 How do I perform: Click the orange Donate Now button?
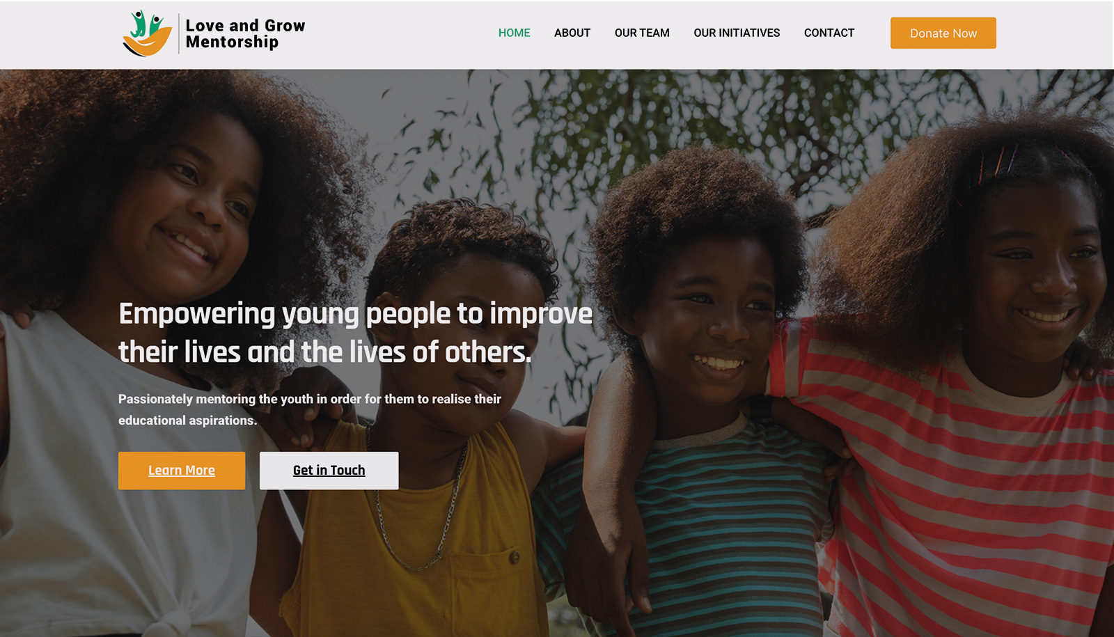coord(943,33)
